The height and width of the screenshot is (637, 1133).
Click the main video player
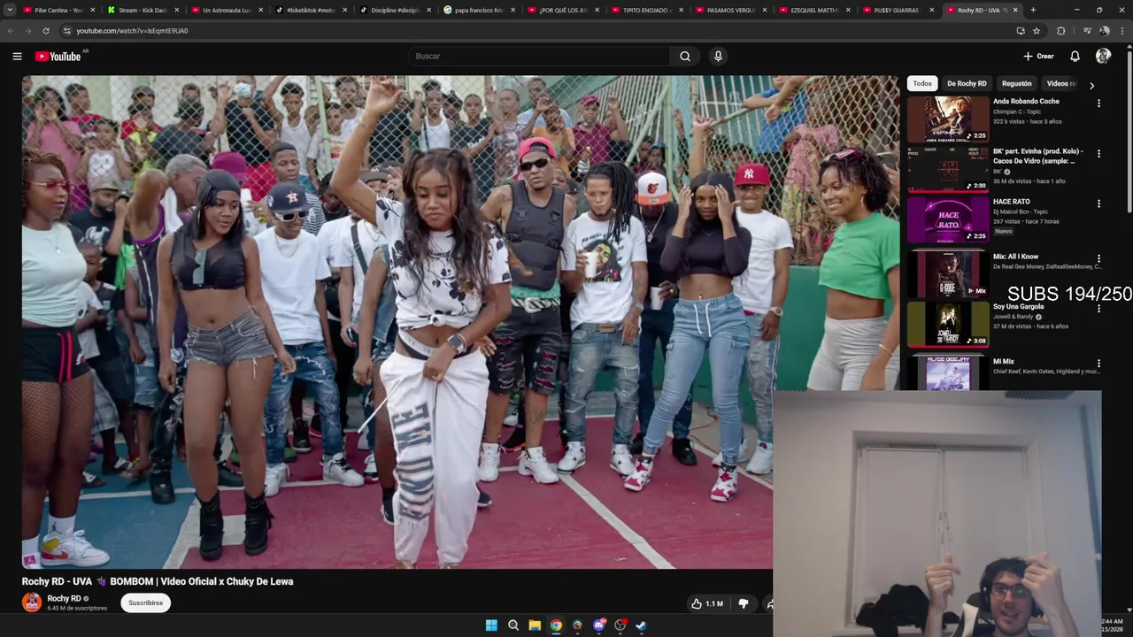[x=460, y=322]
